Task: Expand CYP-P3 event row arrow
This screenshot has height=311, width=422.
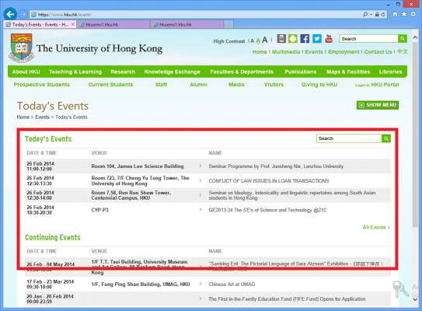Action: point(201,209)
